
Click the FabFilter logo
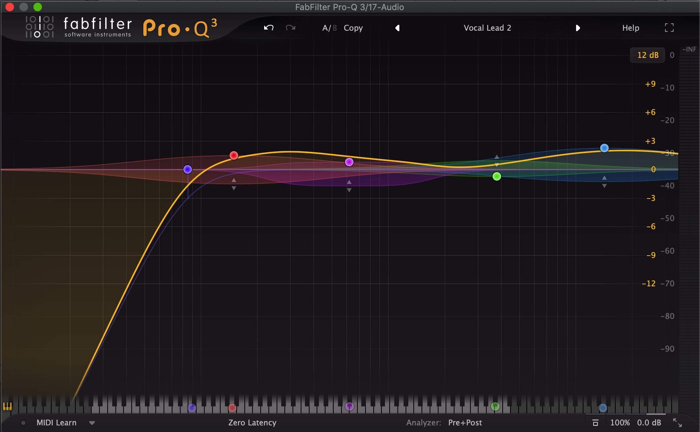coord(78,27)
